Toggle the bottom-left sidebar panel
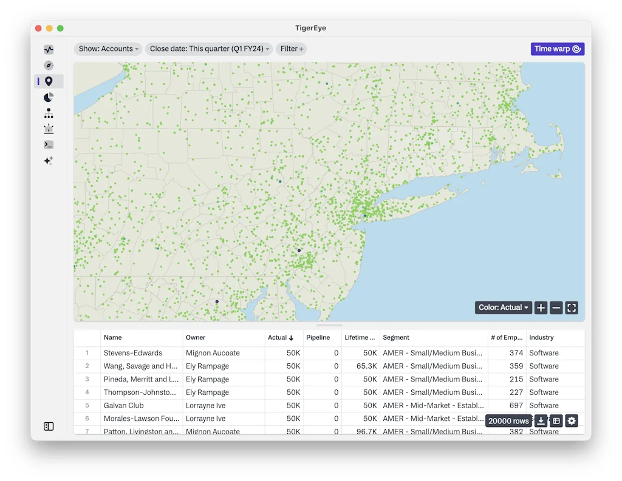The width and height of the screenshot is (622, 481). [49, 426]
